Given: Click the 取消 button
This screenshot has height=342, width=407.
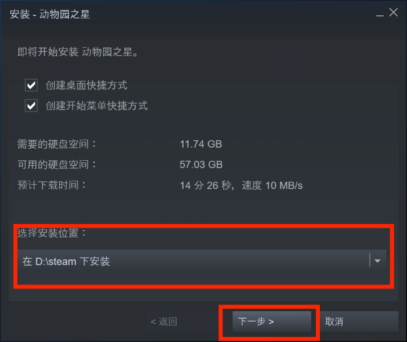Looking at the screenshot, I should click(x=358, y=321).
